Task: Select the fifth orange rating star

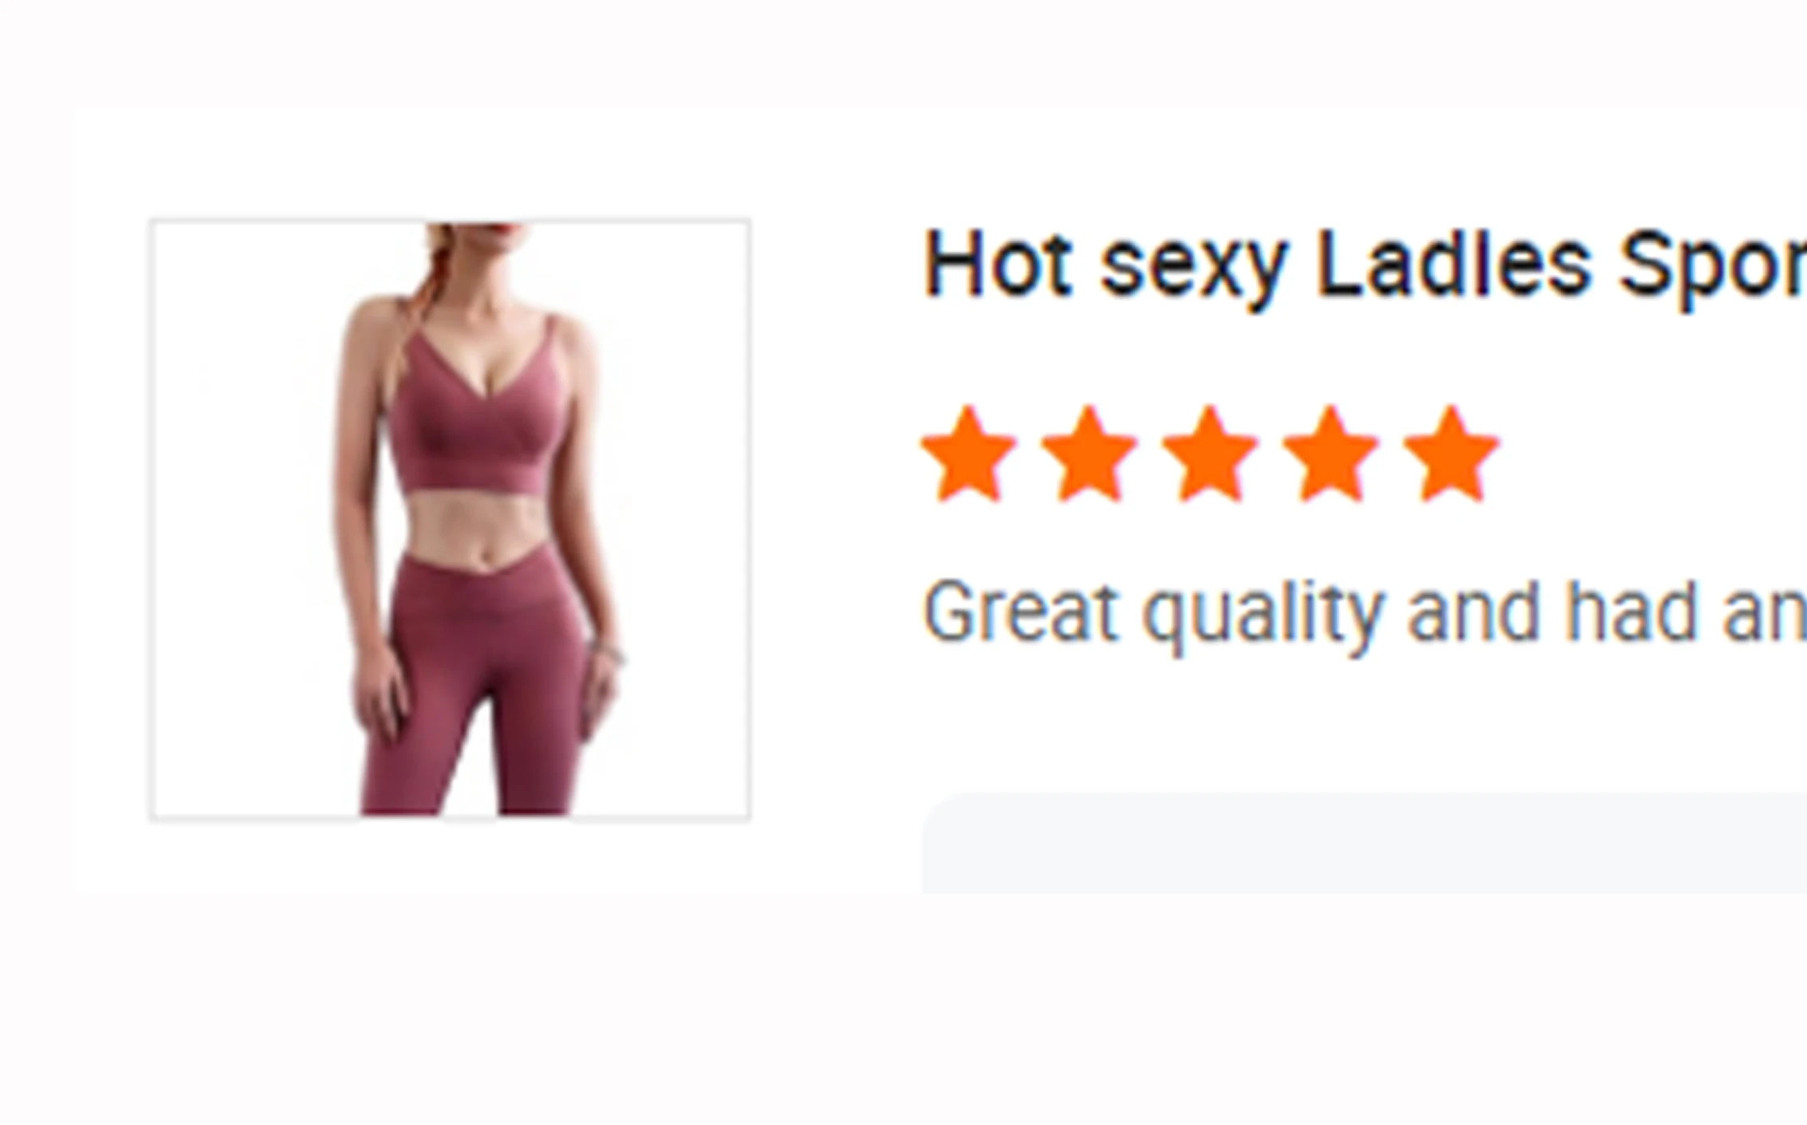Action: coord(1451,454)
